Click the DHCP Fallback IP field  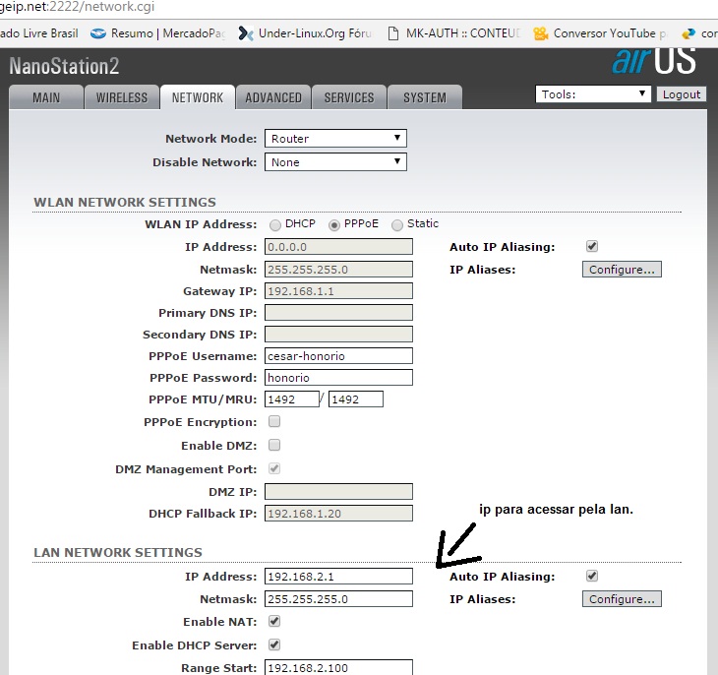coord(338,514)
